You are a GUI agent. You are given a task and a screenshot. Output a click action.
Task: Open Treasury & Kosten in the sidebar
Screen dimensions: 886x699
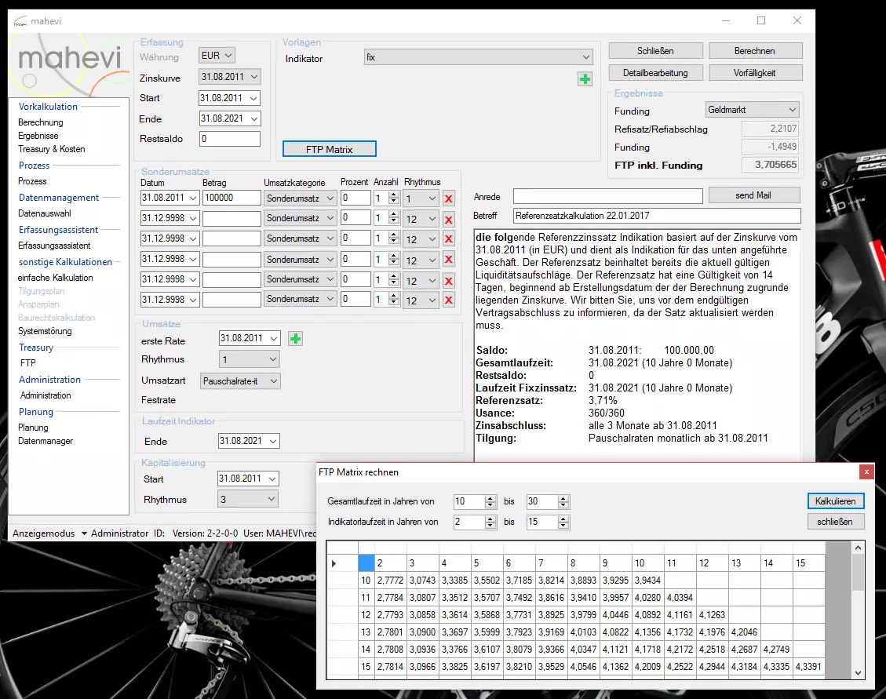(52, 149)
